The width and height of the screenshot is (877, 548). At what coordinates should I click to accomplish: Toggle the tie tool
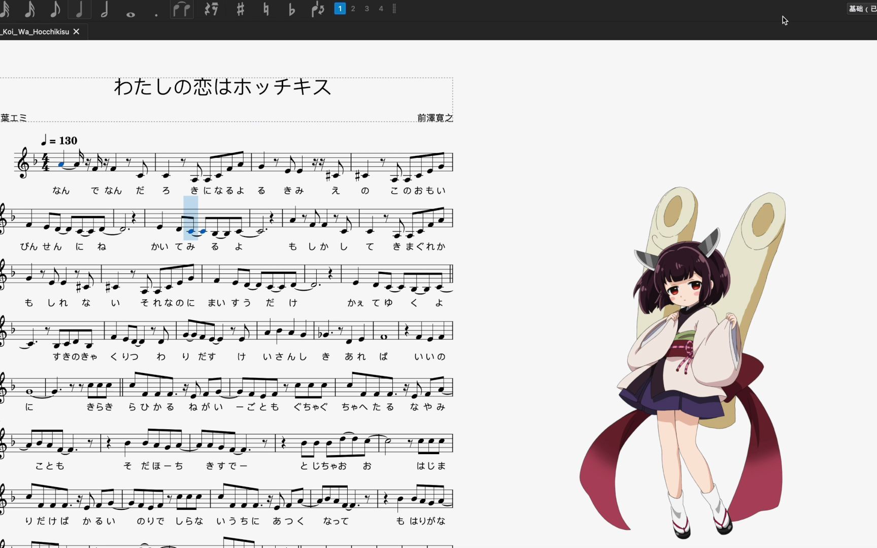[182, 9]
